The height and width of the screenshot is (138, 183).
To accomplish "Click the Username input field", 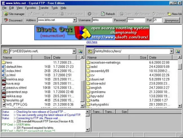I will point(102,20).
